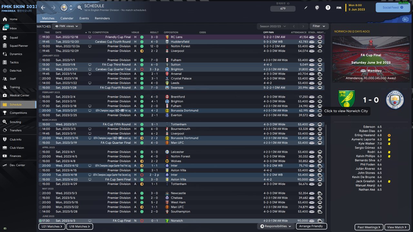413x232 pixels.
Task: Click the current screen ID field 679
Action: click(283, 8)
